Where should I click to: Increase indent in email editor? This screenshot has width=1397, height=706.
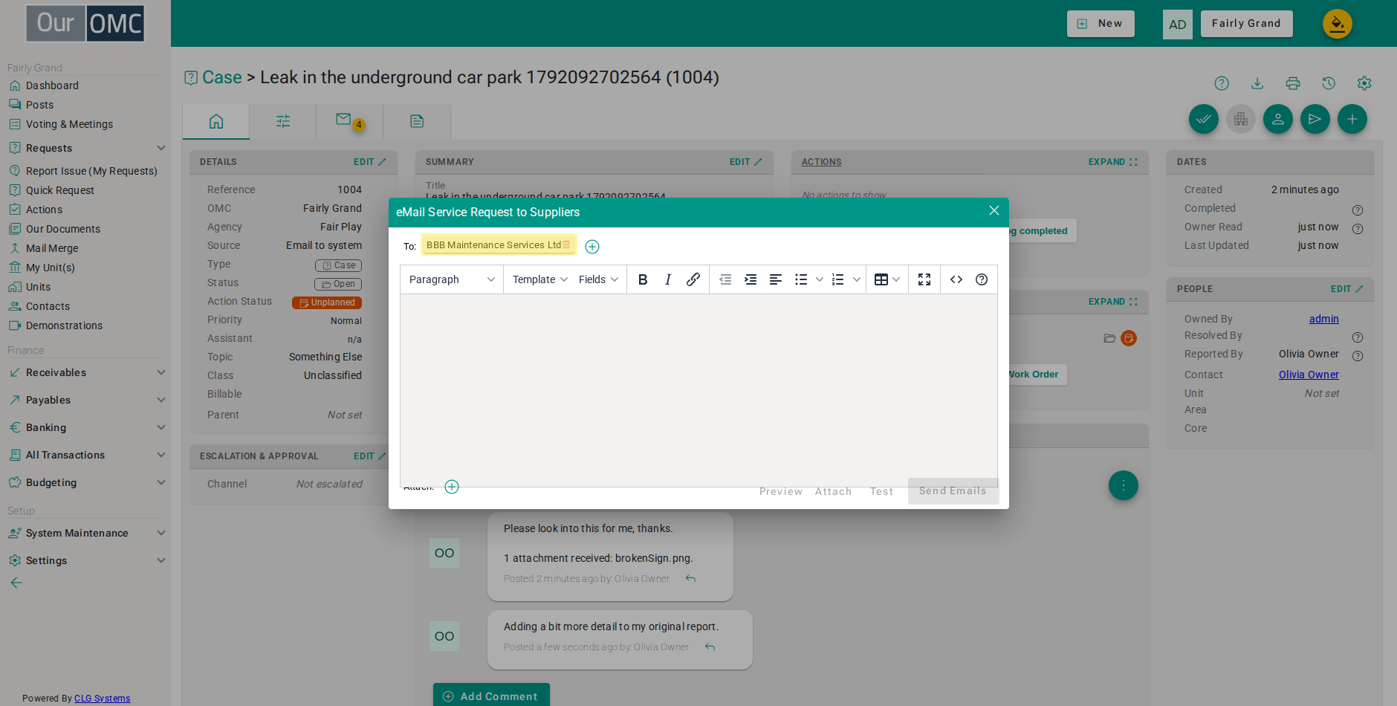tap(751, 279)
